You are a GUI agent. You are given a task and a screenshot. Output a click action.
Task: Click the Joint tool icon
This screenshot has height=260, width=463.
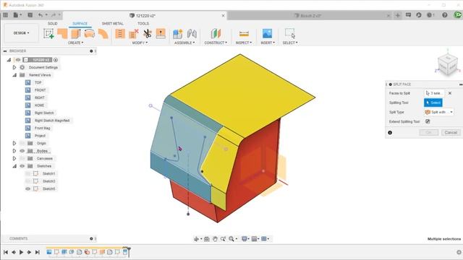[192, 34]
